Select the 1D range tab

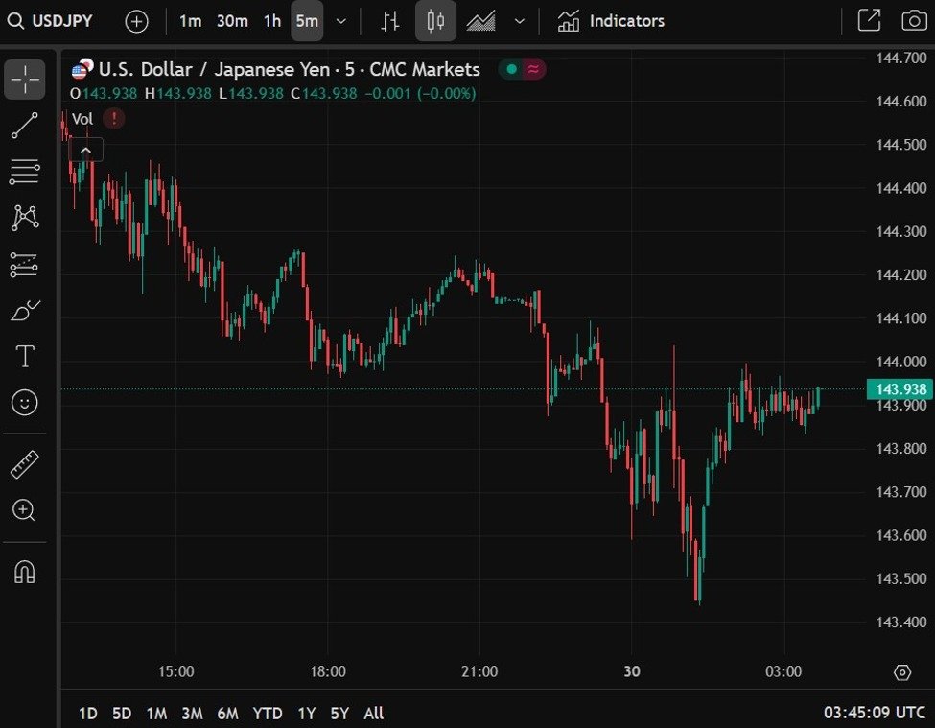pos(87,714)
